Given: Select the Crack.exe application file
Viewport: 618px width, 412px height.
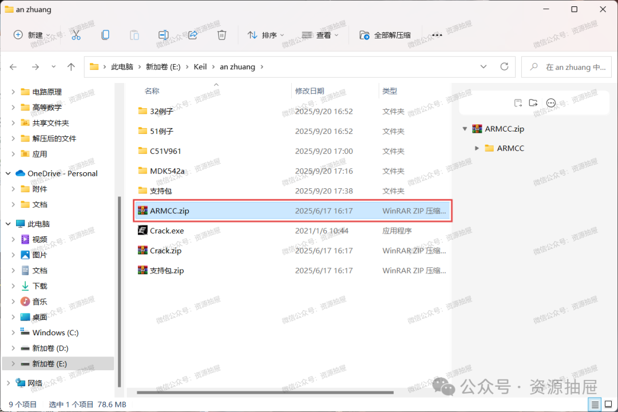Looking at the screenshot, I should click(292, 231).
